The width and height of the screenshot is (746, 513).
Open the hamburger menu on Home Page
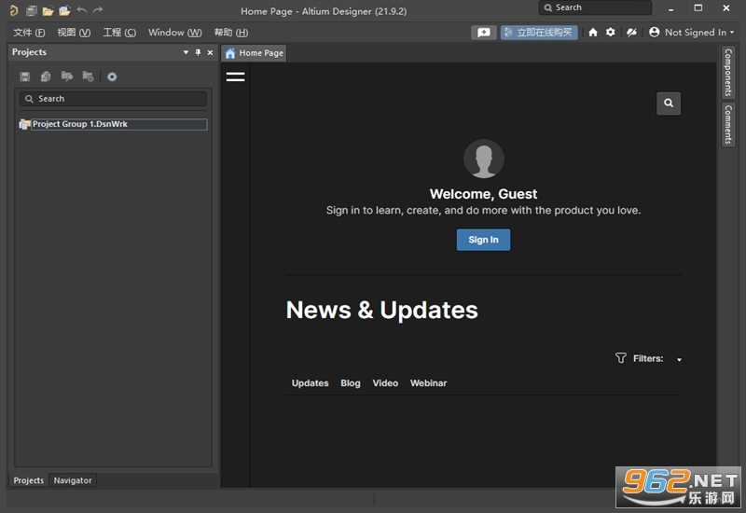coord(236,76)
